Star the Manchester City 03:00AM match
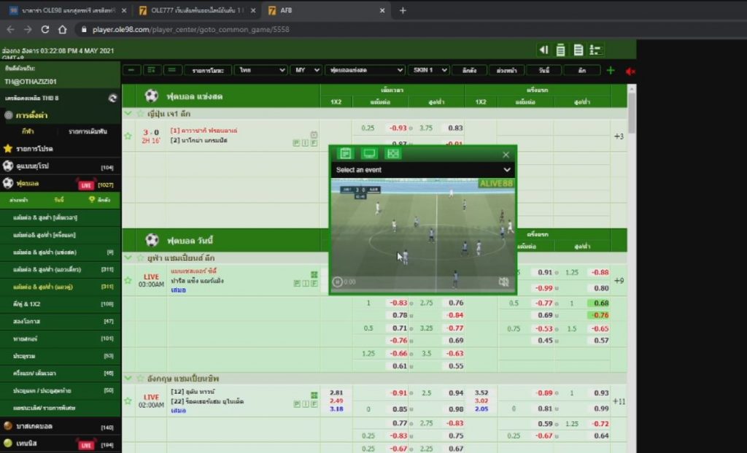The width and height of the screenshot is (747, 453). click(128, 280)
